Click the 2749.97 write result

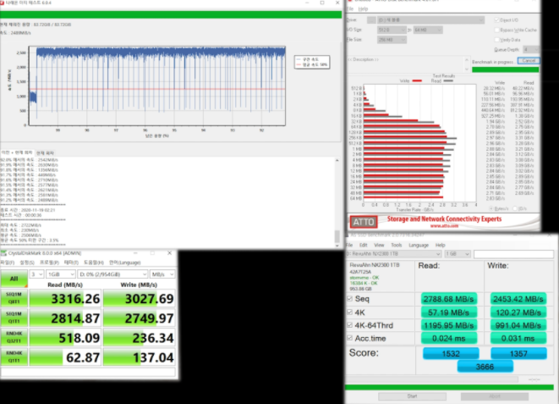click(x=139, y=318)
